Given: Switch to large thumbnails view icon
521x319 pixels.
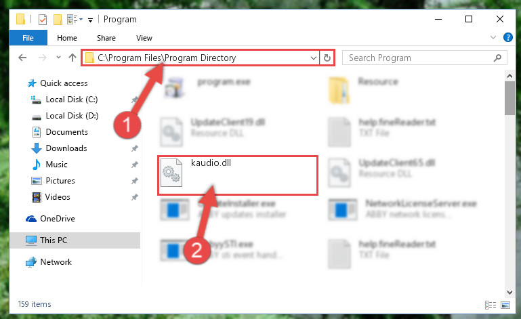Looking at the screenshot, I should pos(505,305).
